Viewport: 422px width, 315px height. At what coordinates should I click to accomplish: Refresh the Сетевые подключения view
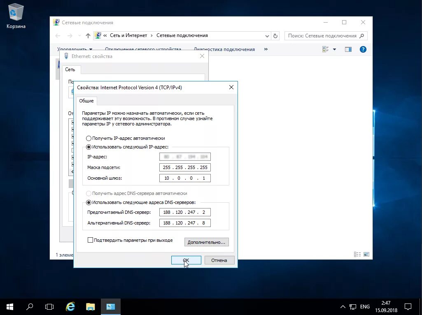pyautogui.click(x=275, y=36)
